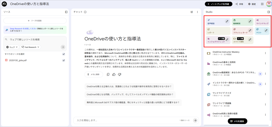
Task: Expand the ウェブ source type dropdown
Action: tap(12, 47)
